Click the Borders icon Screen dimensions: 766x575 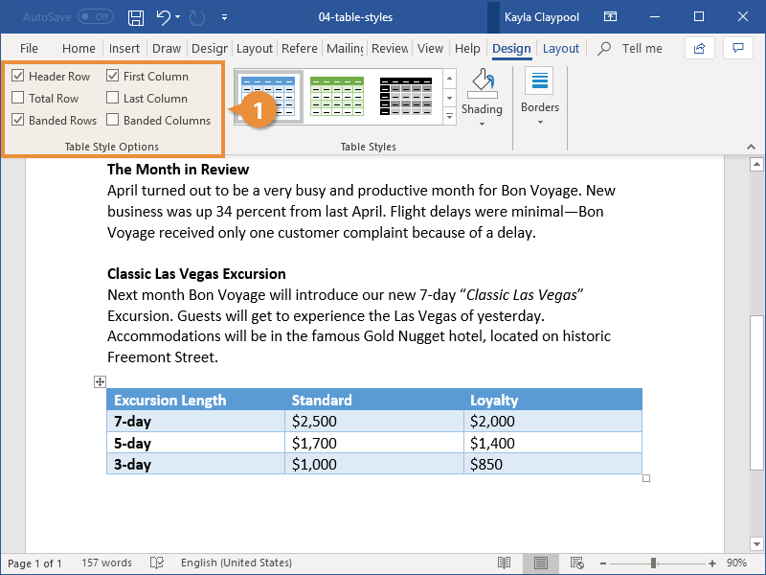pos(540,82)
